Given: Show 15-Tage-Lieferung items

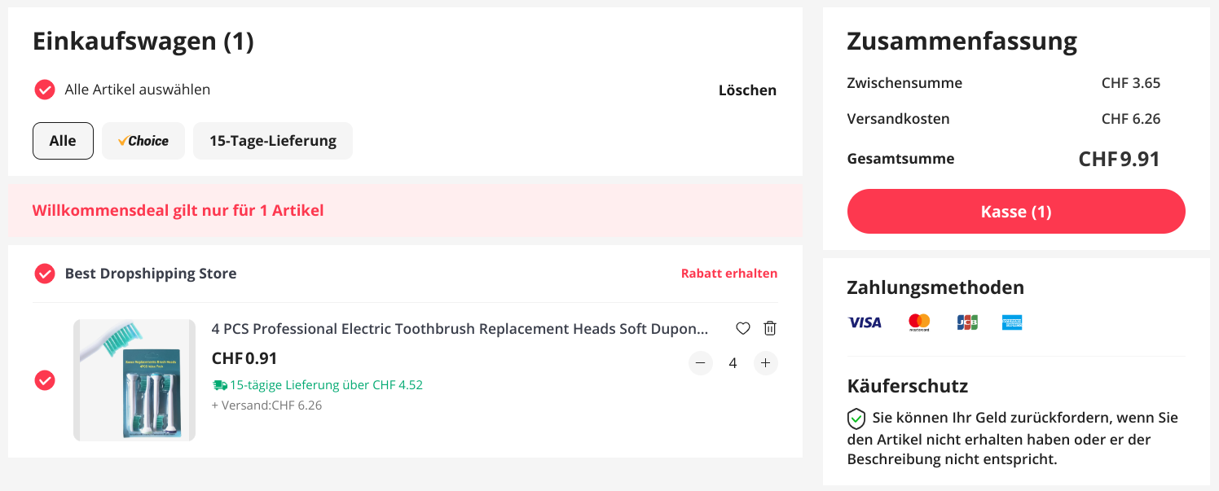Looking at the screenshot, I should click(273, 141).
